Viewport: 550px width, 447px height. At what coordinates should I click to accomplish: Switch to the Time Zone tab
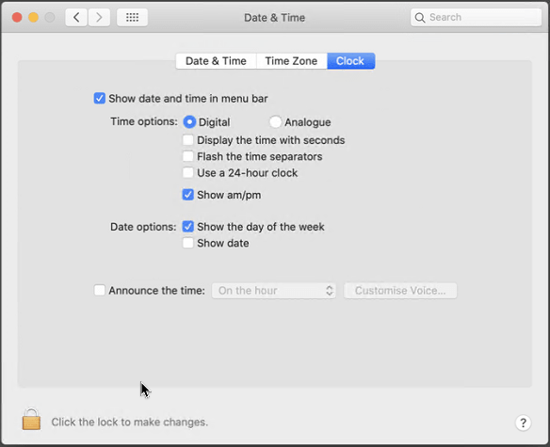click(x=292, y=61)
